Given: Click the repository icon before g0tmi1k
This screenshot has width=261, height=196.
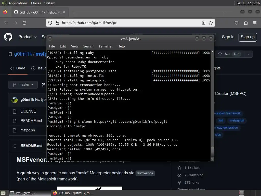Looking at the screenshot, I should click(10, 54).
